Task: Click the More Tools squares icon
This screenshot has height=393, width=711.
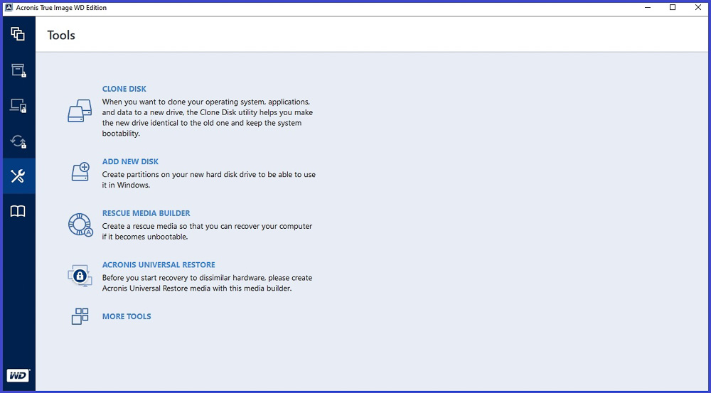Action: tap(80, 316)
